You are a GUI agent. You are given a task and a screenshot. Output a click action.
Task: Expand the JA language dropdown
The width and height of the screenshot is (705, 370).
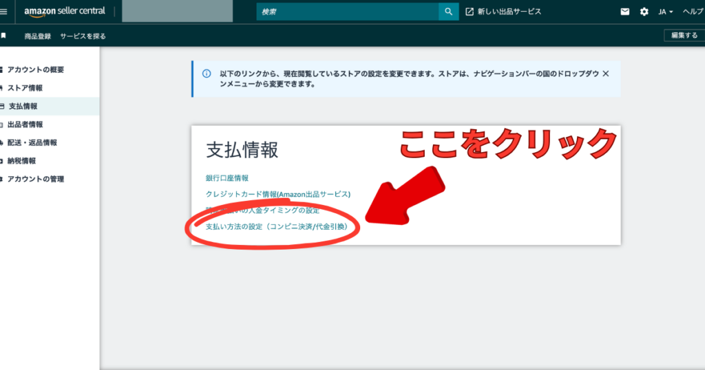[665, 12]
